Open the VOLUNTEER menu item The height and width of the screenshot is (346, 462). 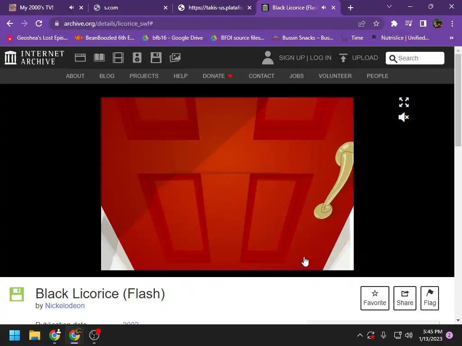point(335,76)
